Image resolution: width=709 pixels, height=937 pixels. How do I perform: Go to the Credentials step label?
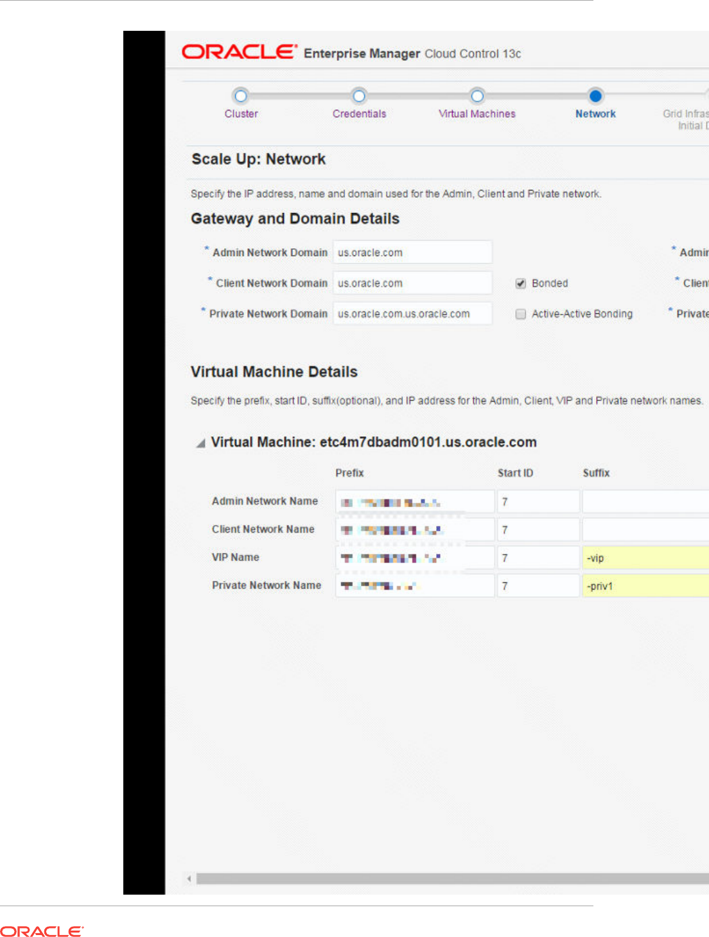click(x=359, y=114)
